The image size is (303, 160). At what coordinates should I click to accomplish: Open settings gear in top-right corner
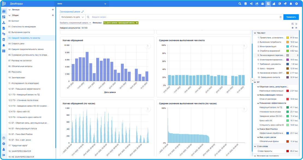pos(296,4)
